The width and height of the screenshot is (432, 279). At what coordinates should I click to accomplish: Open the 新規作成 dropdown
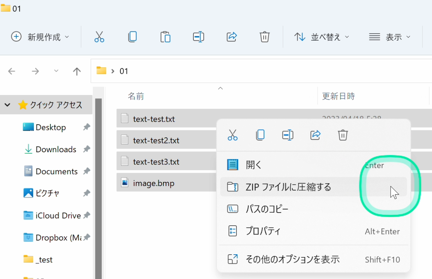[40, 37]
